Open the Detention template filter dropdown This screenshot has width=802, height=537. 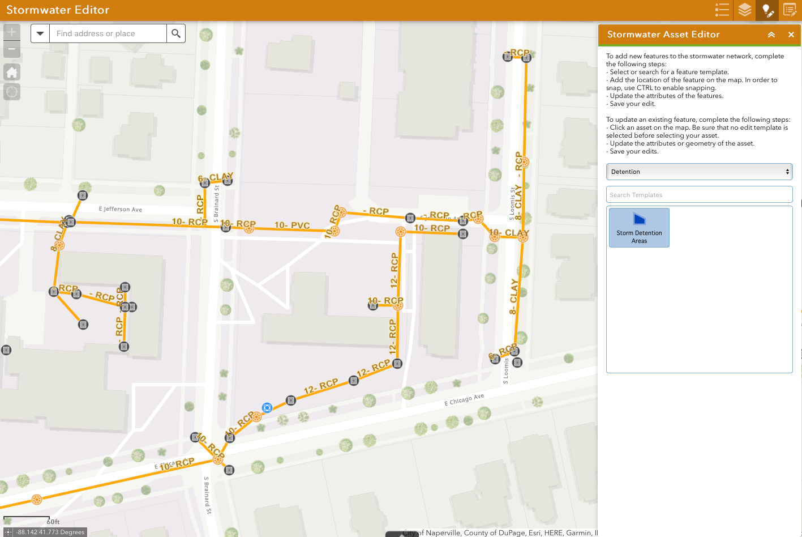pyautogui.click(x=699, y=172)
